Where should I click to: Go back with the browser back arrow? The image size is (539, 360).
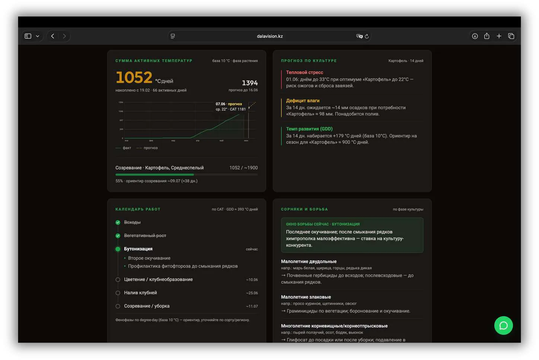(52, 36)
